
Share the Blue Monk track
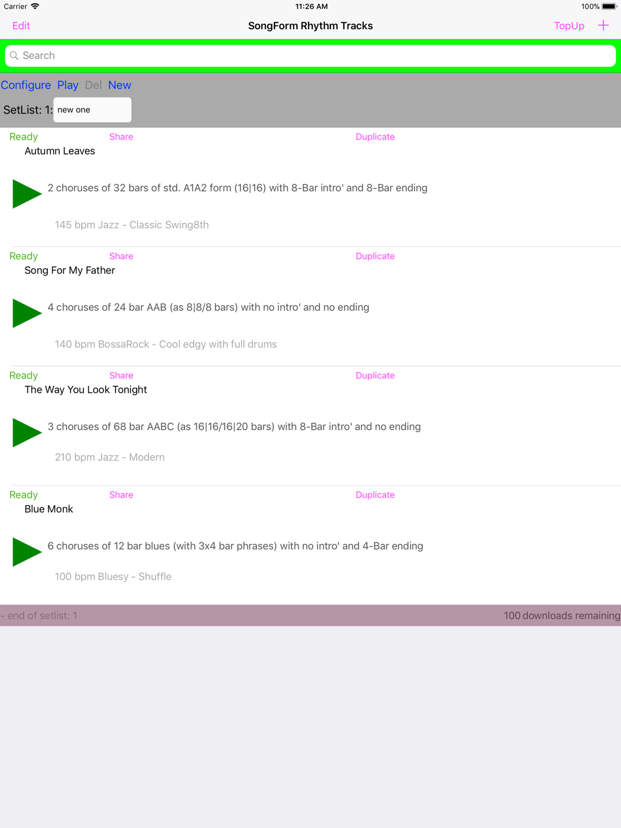(x=121, y=495)
